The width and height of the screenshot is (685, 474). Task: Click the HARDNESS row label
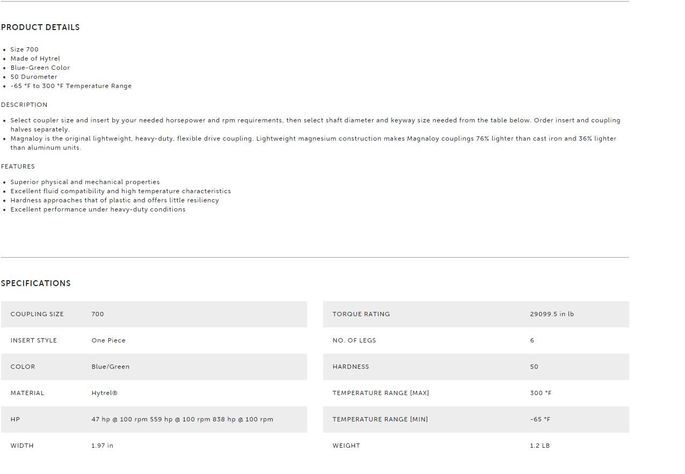point(351,367)
